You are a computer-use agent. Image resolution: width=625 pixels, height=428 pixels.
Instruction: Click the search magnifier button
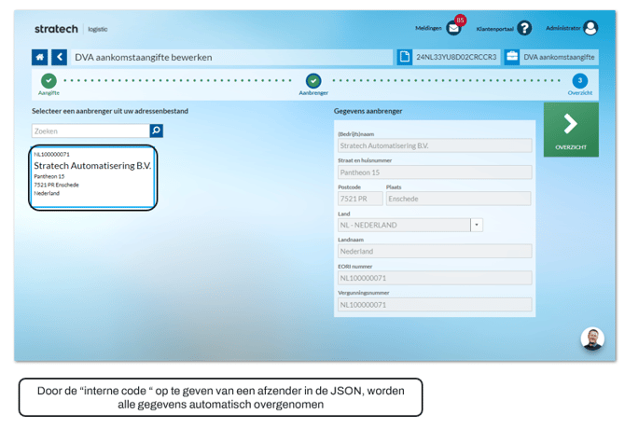pyautogui.click(x=157, y=131)
